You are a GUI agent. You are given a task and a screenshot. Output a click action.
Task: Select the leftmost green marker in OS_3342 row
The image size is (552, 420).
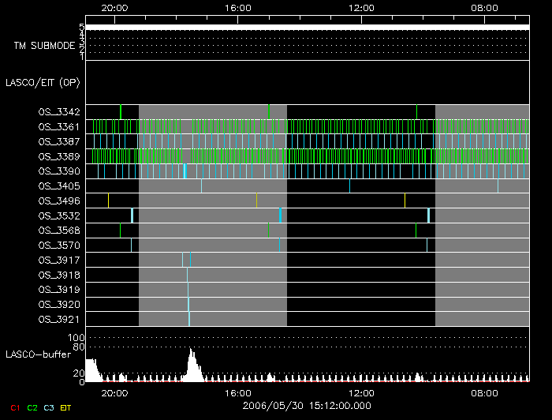pos(121,112)
